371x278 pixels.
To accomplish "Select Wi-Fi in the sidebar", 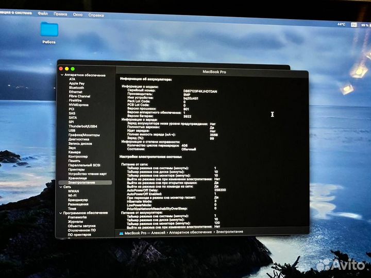I will [72, 196].
